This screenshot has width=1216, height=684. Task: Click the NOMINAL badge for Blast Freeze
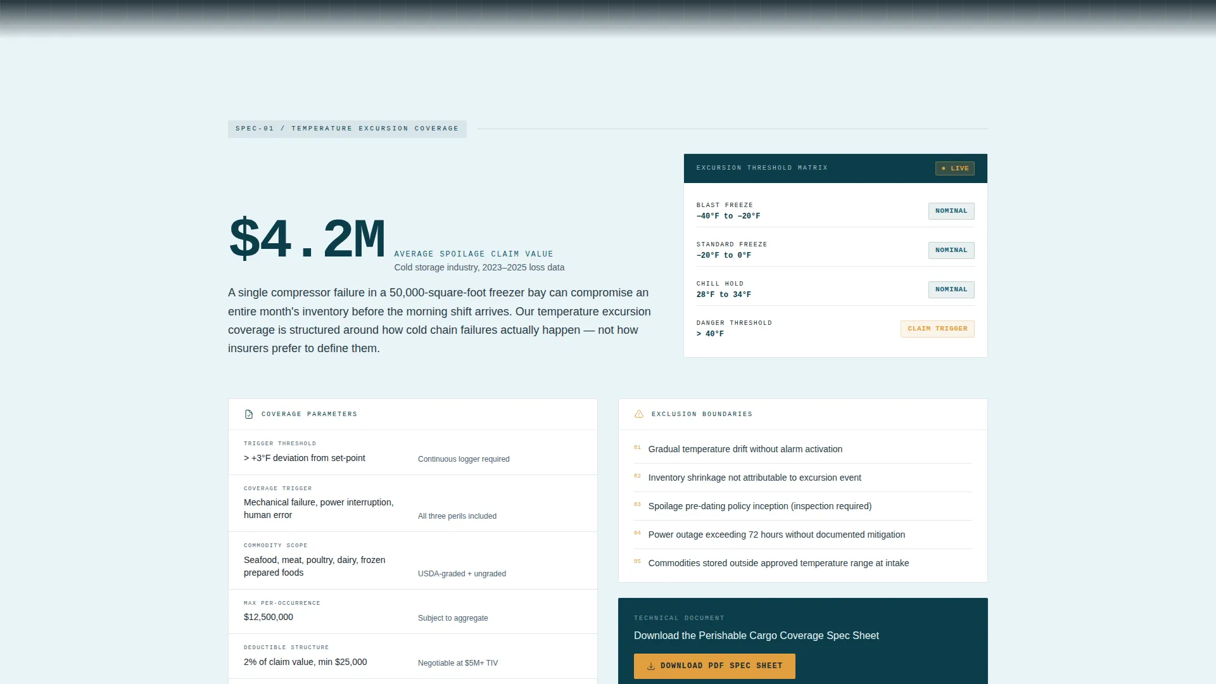(951, 211)
